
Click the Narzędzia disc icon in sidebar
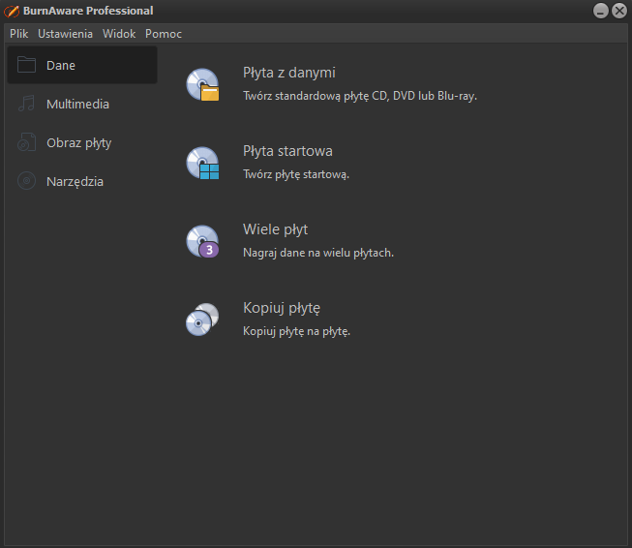26,181
